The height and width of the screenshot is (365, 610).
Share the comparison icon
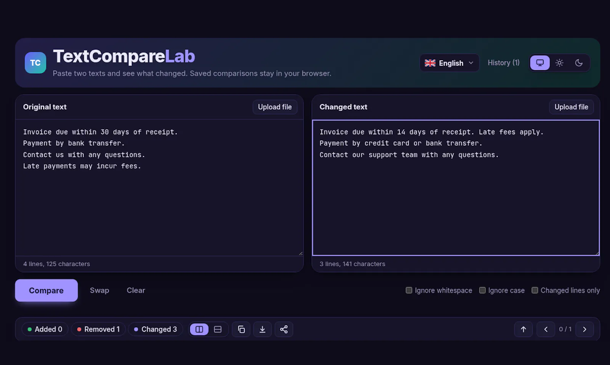284,329
